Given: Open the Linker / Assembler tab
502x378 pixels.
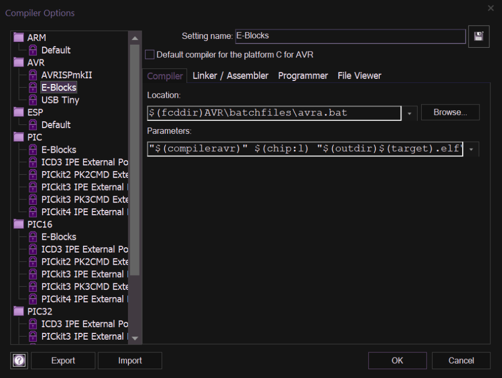Looking at the screenshot, I should click(230, 75).
